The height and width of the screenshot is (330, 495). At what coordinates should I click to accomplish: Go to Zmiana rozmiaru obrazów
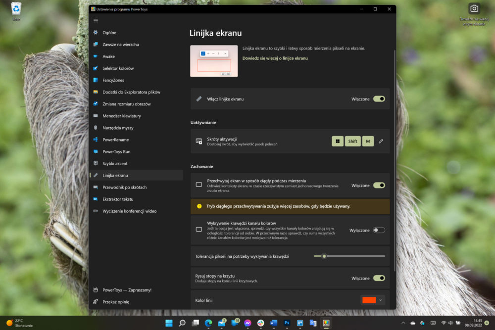137,104
